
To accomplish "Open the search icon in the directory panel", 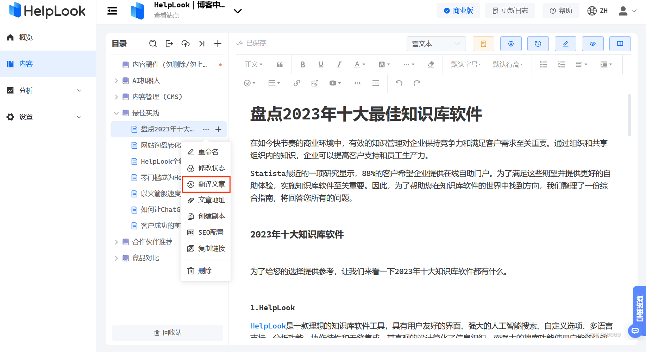I will [x=153, y=44].
